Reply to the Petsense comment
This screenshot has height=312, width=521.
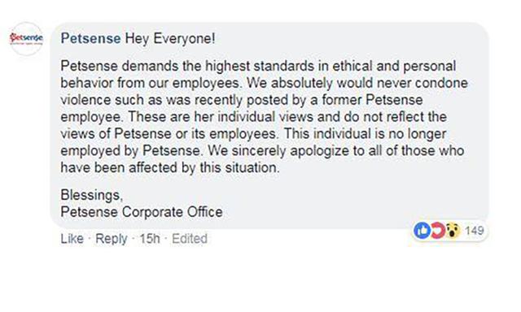[x=112, y=238]
